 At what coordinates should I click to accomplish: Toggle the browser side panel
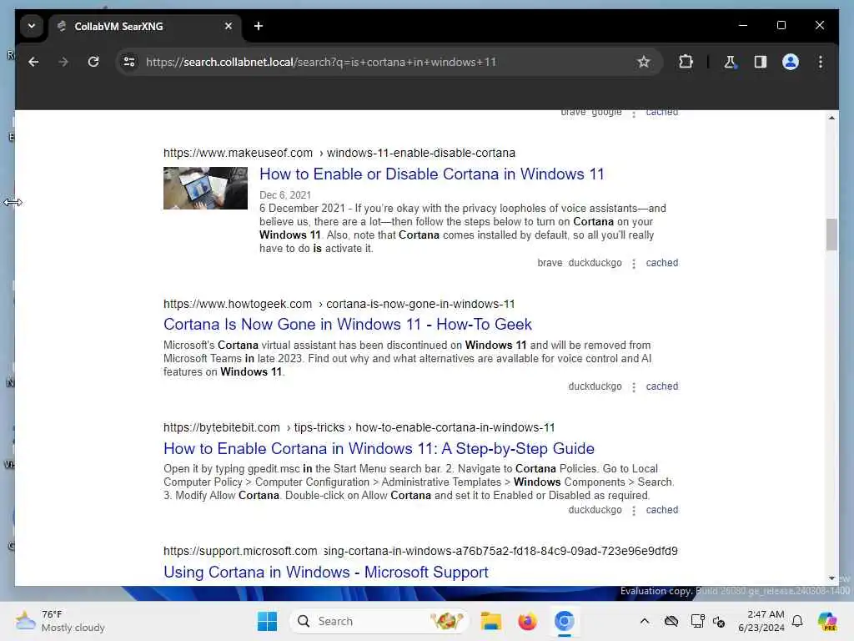pyautogui.click(x=761, y=62)
